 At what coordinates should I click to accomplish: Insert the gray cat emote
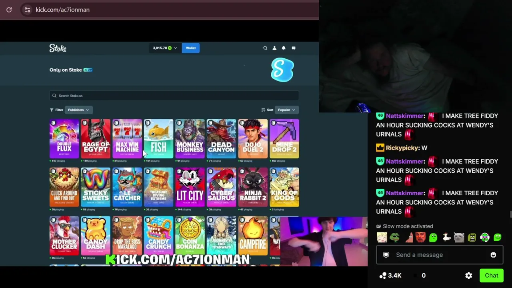click(x=459, y=238)
